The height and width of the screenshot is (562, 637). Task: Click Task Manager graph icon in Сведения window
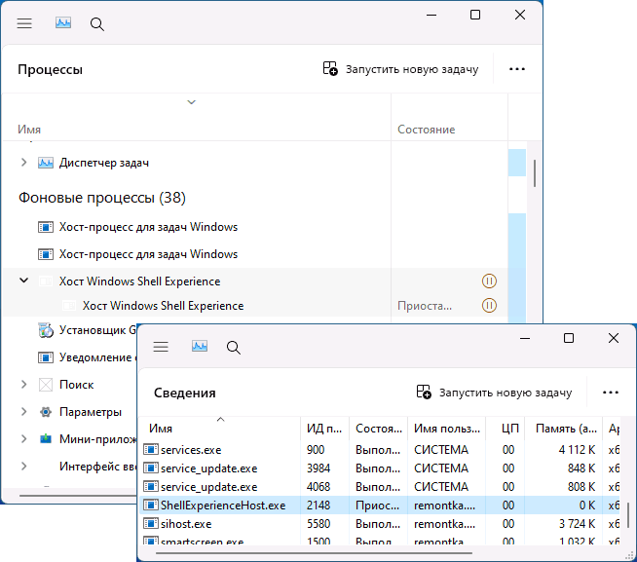click(x=200, y=346)
